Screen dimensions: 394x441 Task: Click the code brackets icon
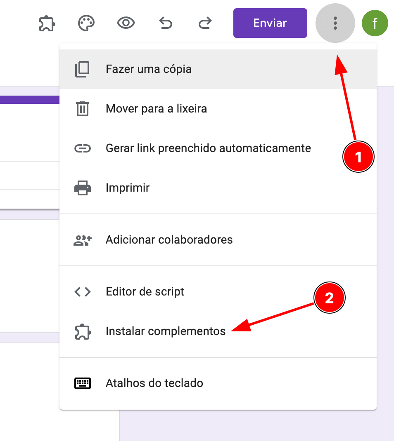coord(83,292)
